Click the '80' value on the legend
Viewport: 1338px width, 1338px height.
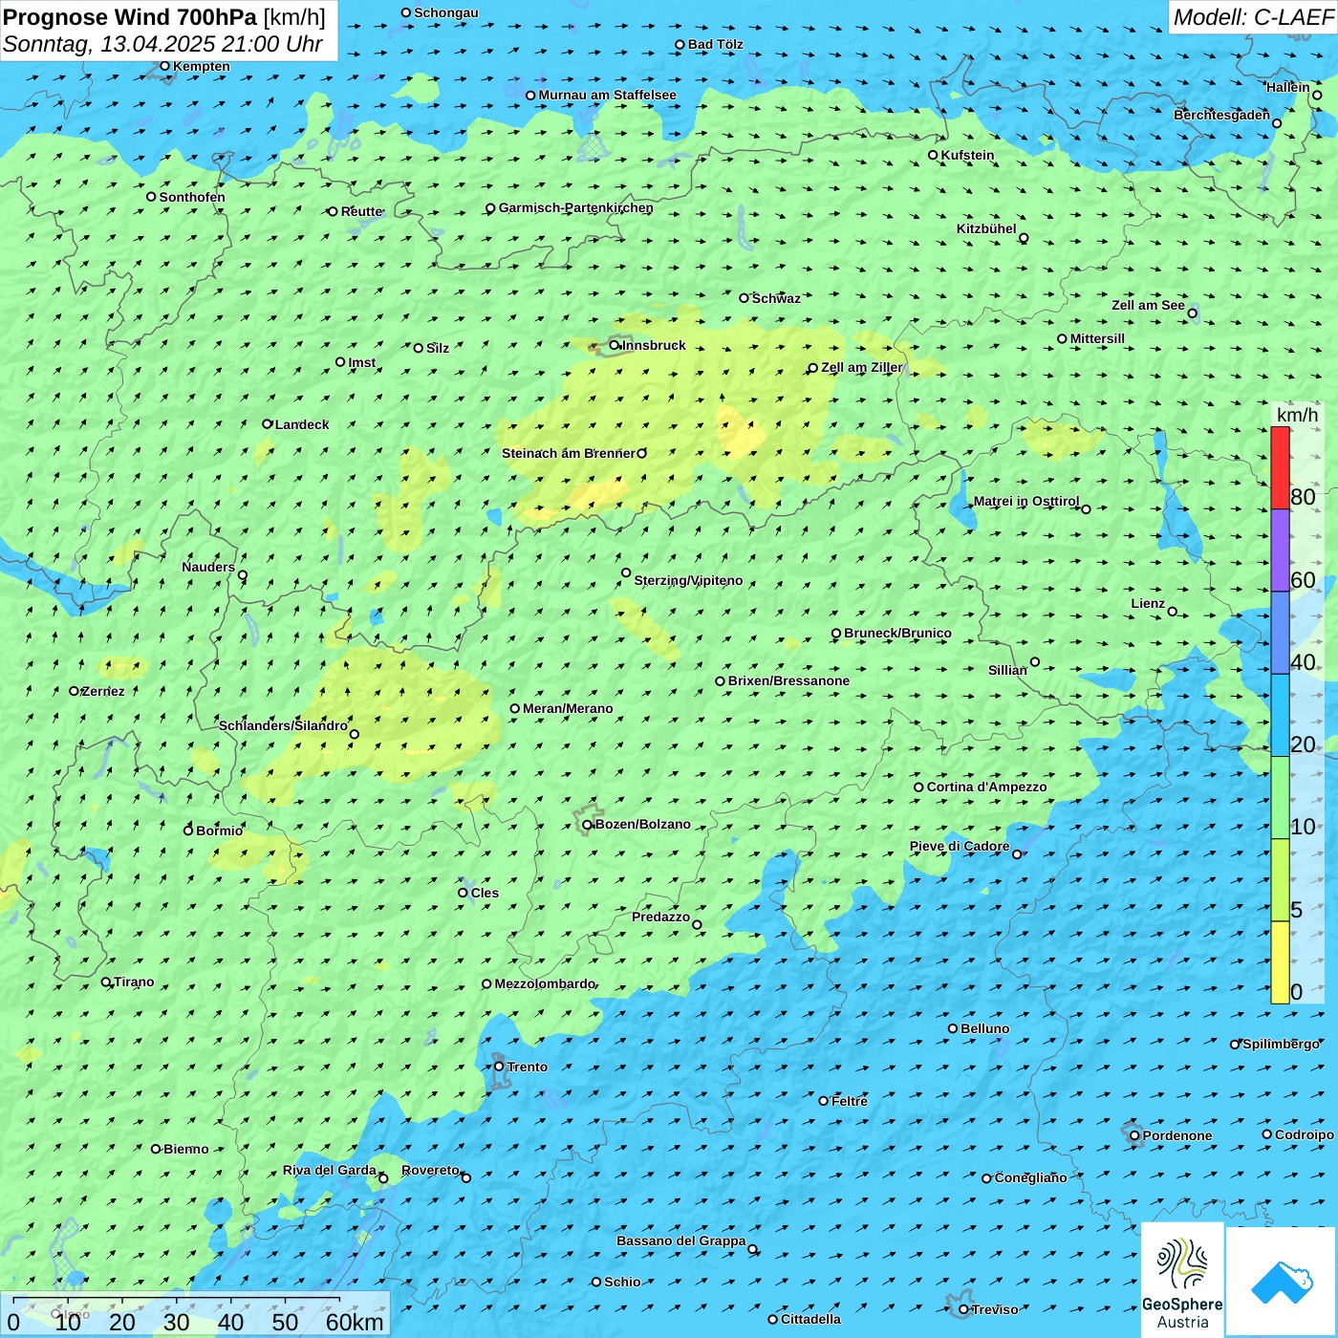(1303, 496)
